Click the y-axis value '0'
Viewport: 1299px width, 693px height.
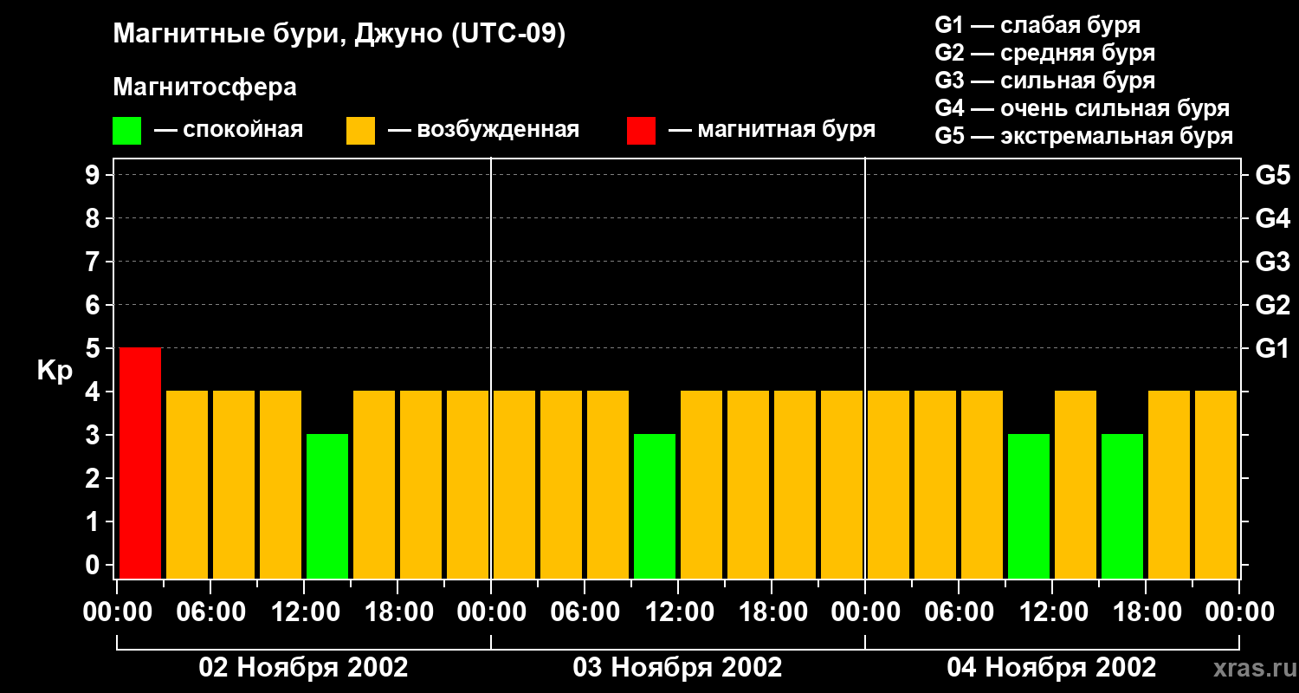pos(94,565)
